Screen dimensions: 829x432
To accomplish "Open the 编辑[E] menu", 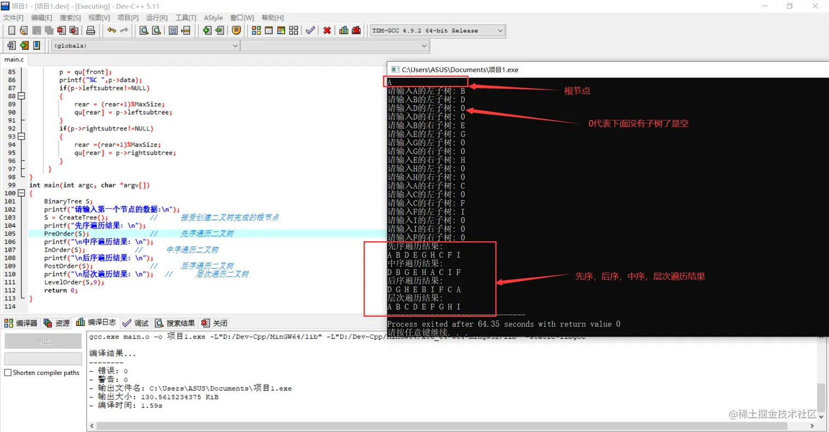I will point(42,18).
